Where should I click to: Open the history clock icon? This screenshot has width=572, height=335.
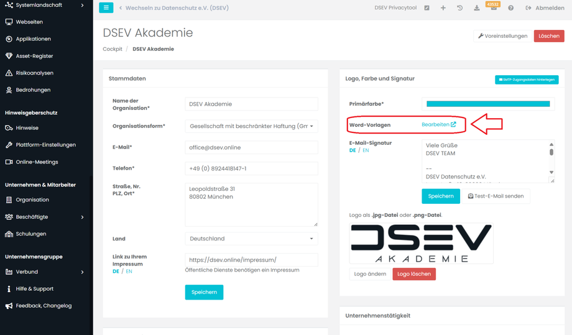459,8
